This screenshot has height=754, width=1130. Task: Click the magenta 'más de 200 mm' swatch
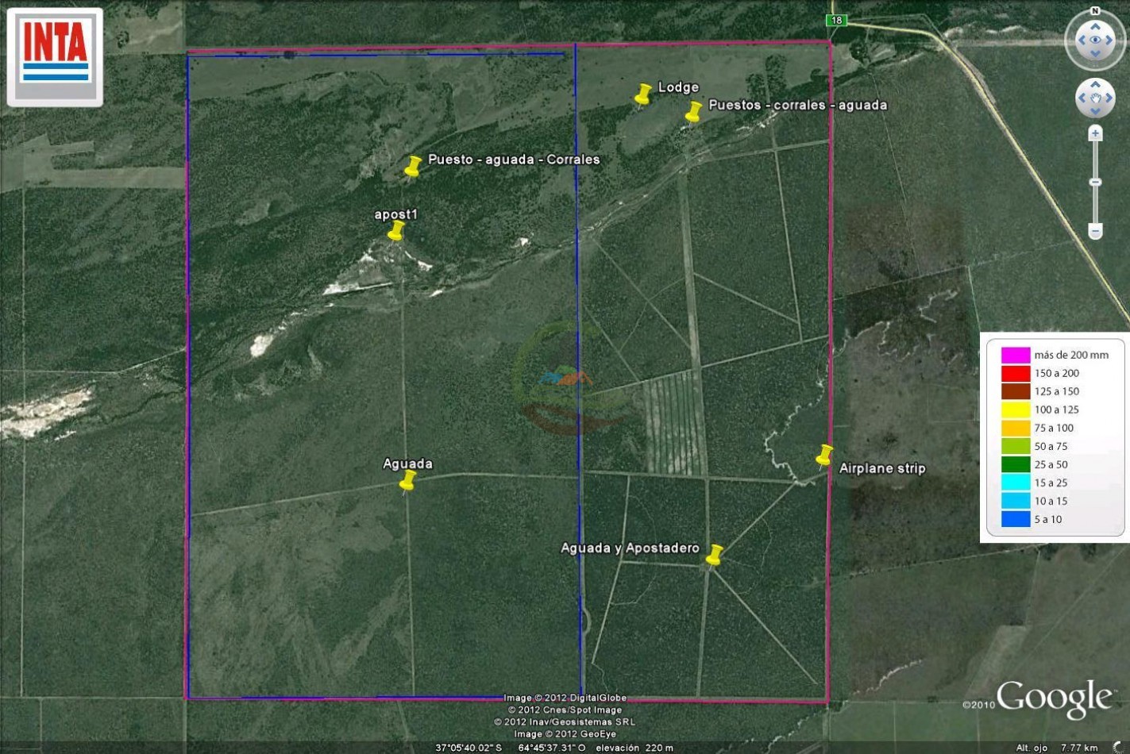tap(1015, 355)
